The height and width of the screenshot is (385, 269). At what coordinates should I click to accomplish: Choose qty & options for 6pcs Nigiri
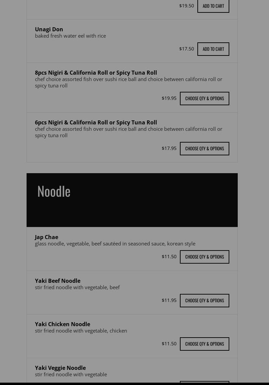204,149
